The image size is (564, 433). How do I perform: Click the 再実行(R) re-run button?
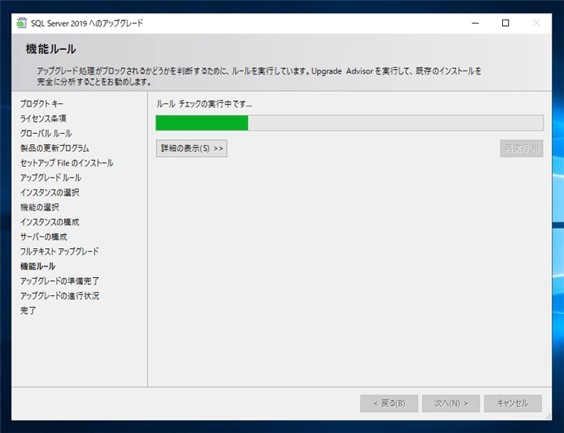tap(522, 148)
